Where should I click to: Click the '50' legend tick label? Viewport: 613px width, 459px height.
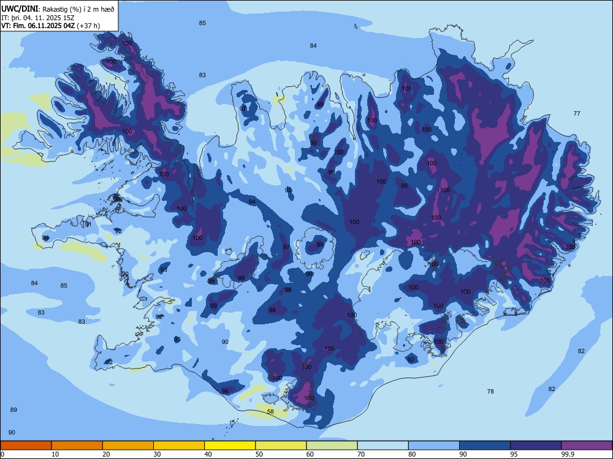tap(259, 454)
